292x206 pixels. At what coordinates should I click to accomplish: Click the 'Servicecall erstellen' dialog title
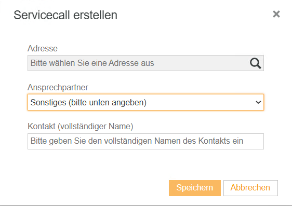coord(65,15)
